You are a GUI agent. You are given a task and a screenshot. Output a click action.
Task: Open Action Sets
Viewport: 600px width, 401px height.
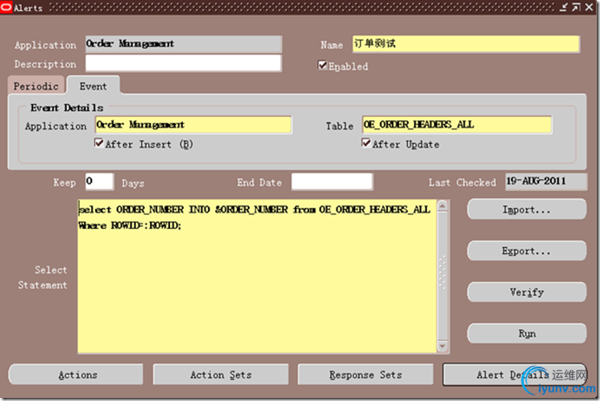(x=220, y=374)
